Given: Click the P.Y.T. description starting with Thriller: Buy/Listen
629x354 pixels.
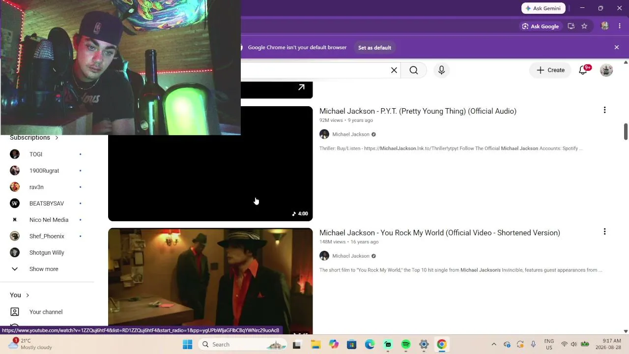Looking at the screenshot, I should pyautogui.click(x=451, y=148).
